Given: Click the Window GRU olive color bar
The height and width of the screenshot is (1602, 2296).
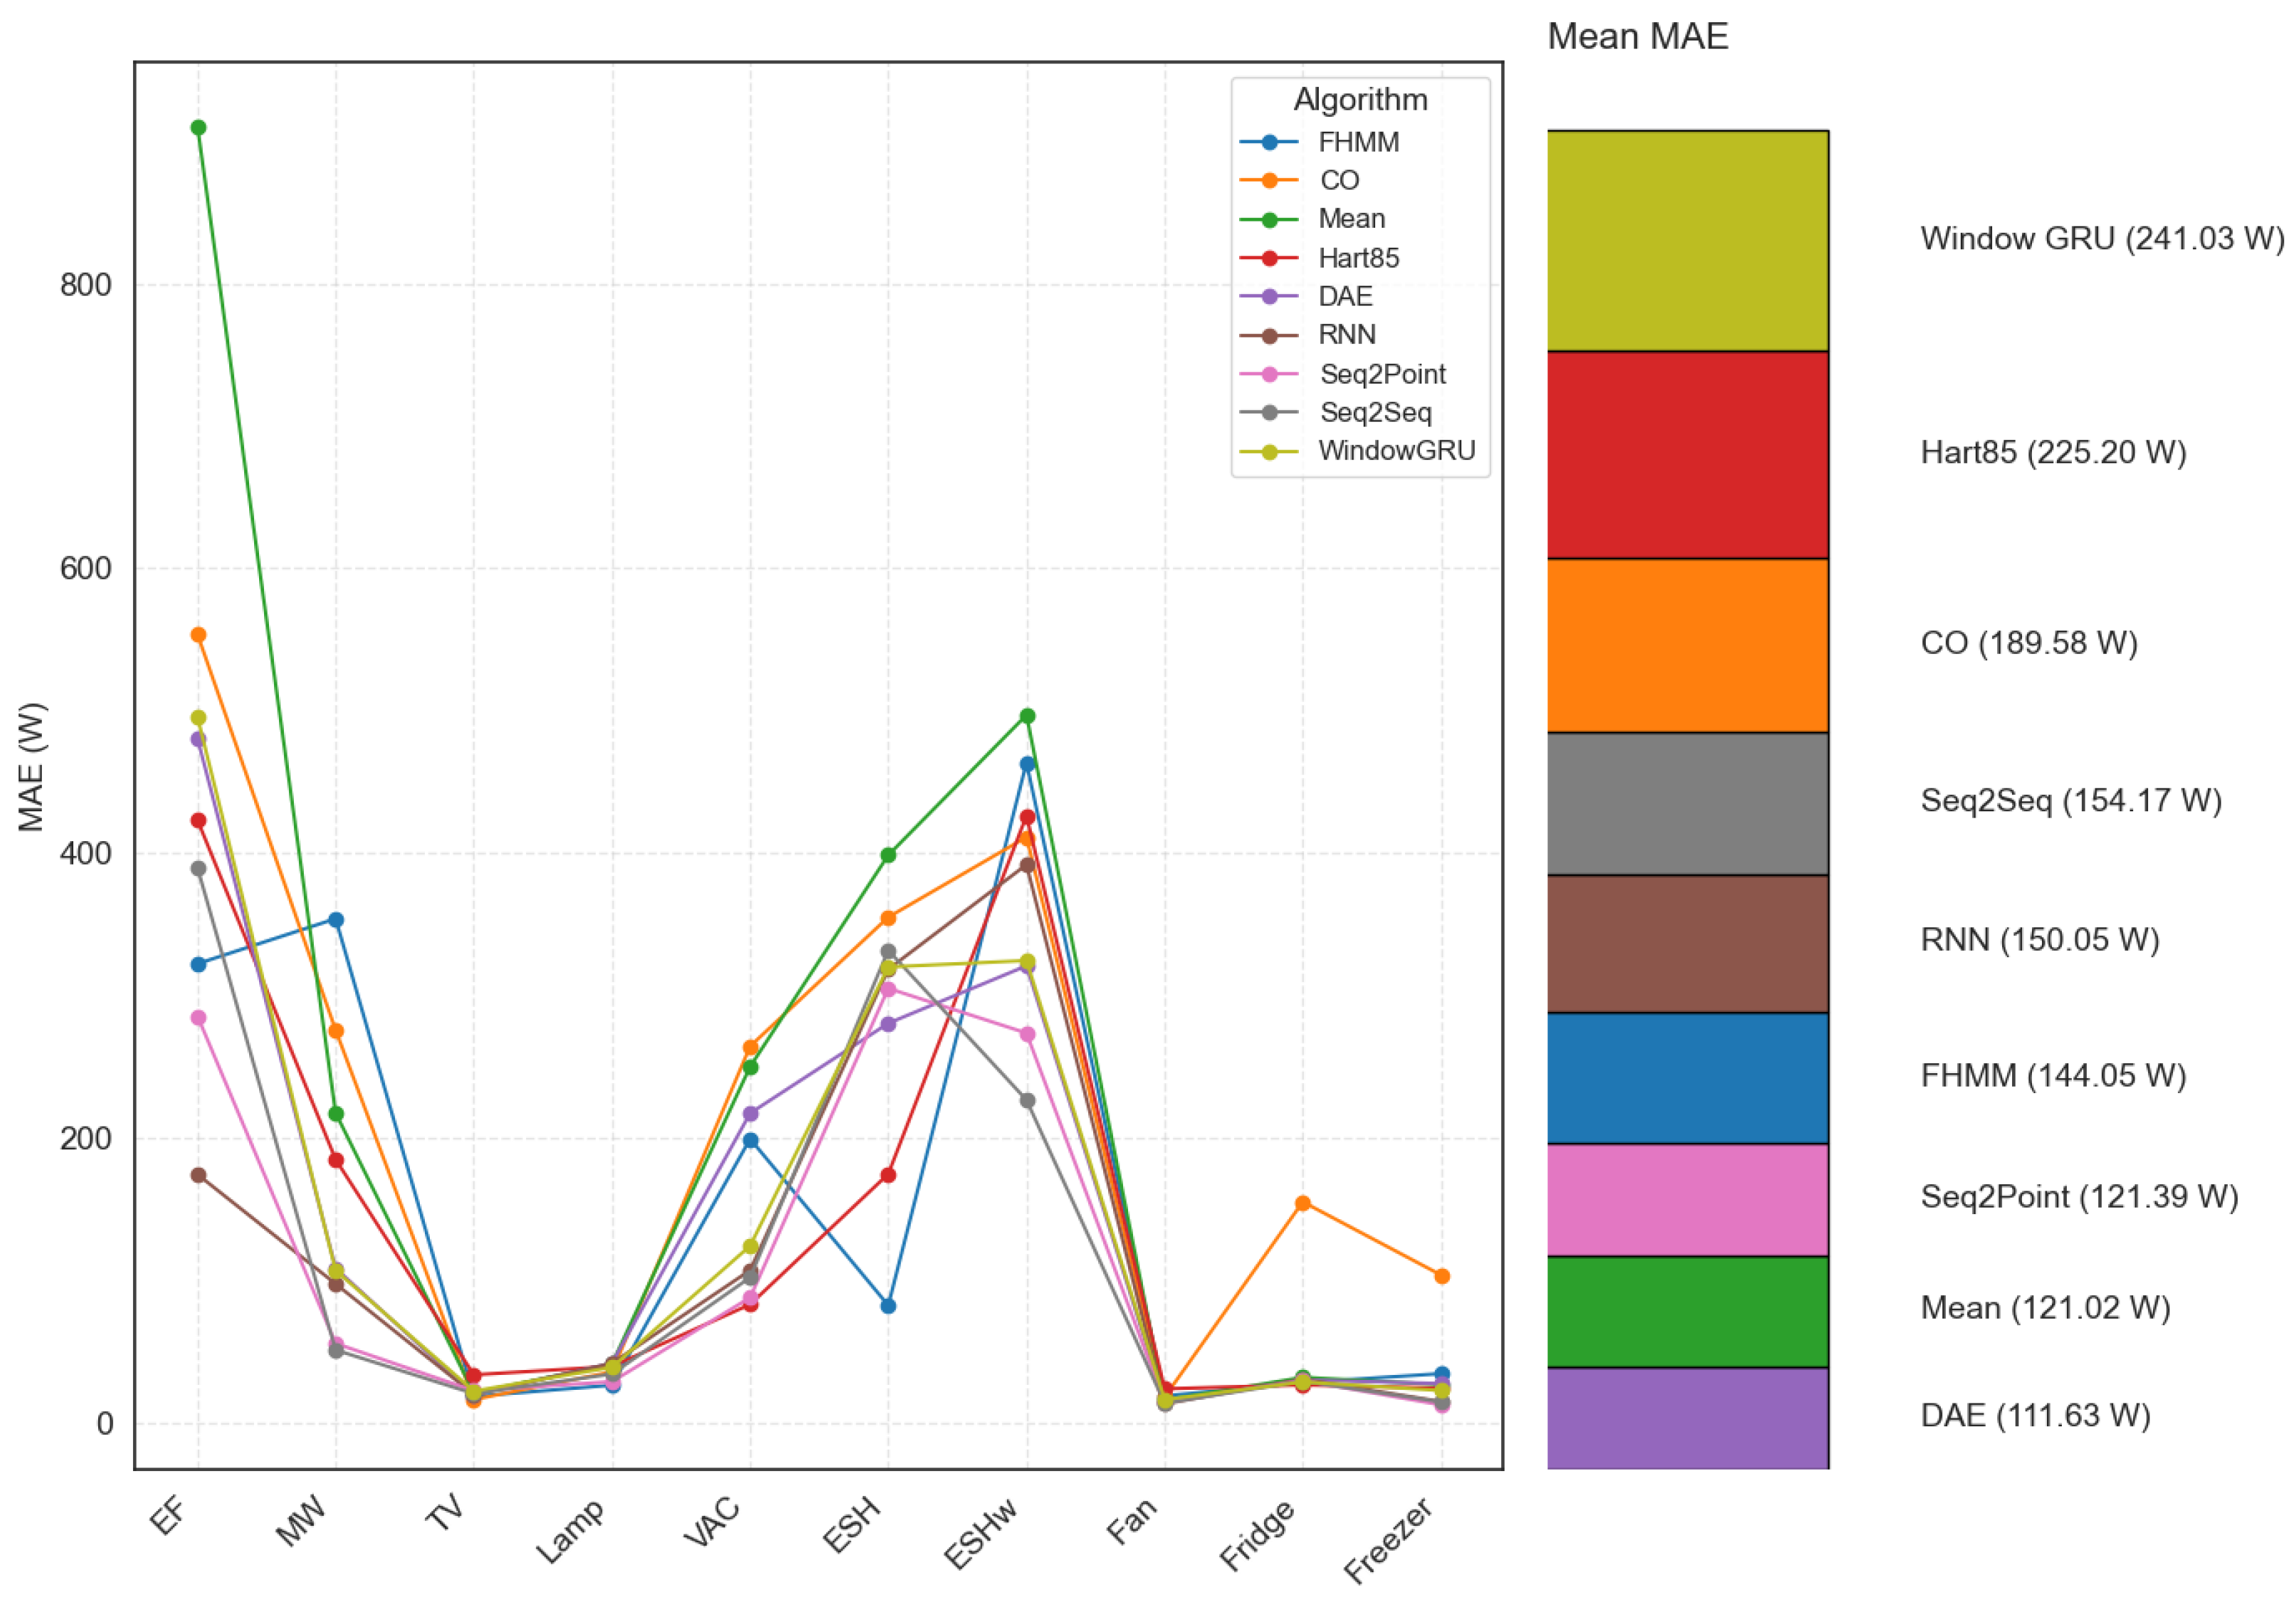Looking at the screenshot, I should 1687,240.
